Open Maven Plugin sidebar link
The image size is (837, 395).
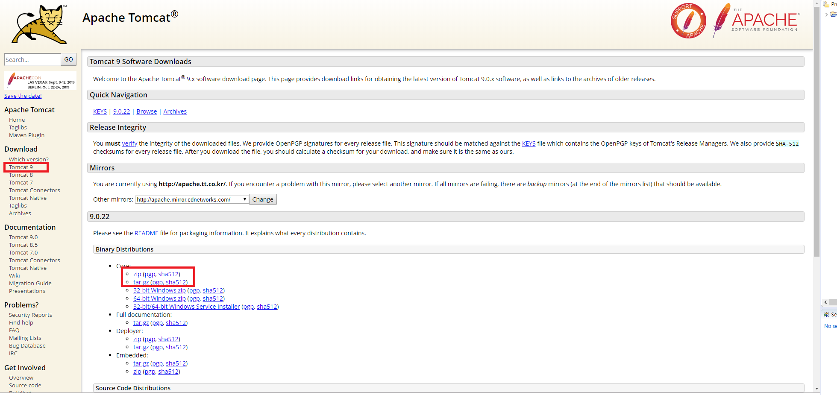point(26,135)
